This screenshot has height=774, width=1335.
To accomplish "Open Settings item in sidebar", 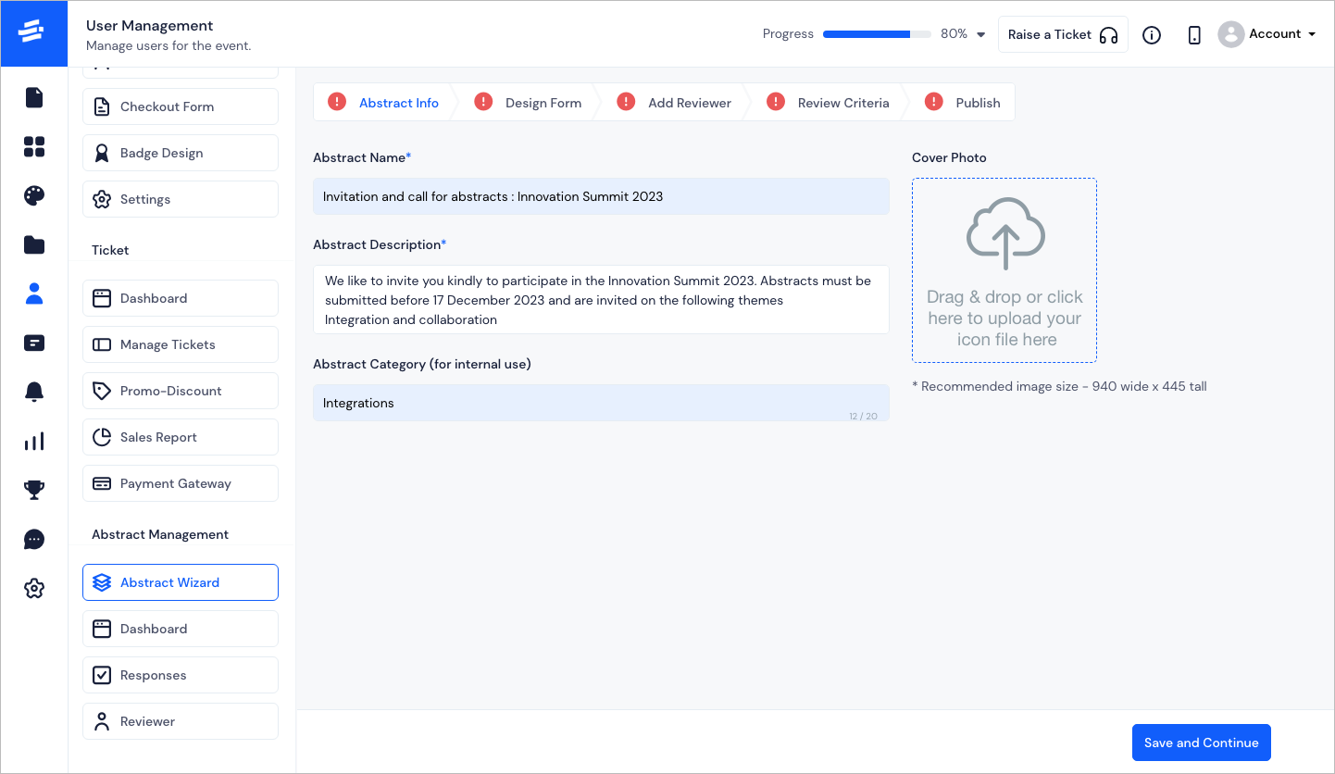I will pos(181,199).
